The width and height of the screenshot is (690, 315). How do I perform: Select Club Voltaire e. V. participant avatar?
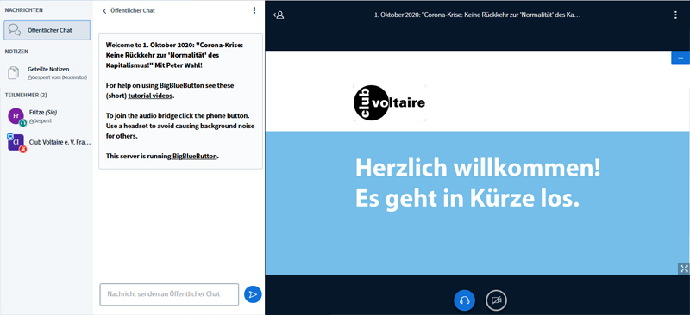[16, 142]
